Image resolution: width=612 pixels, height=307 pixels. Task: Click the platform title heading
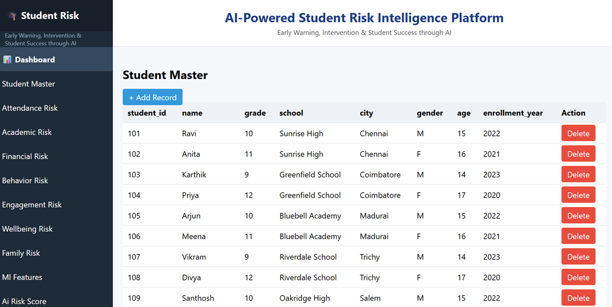coord(364,18)
